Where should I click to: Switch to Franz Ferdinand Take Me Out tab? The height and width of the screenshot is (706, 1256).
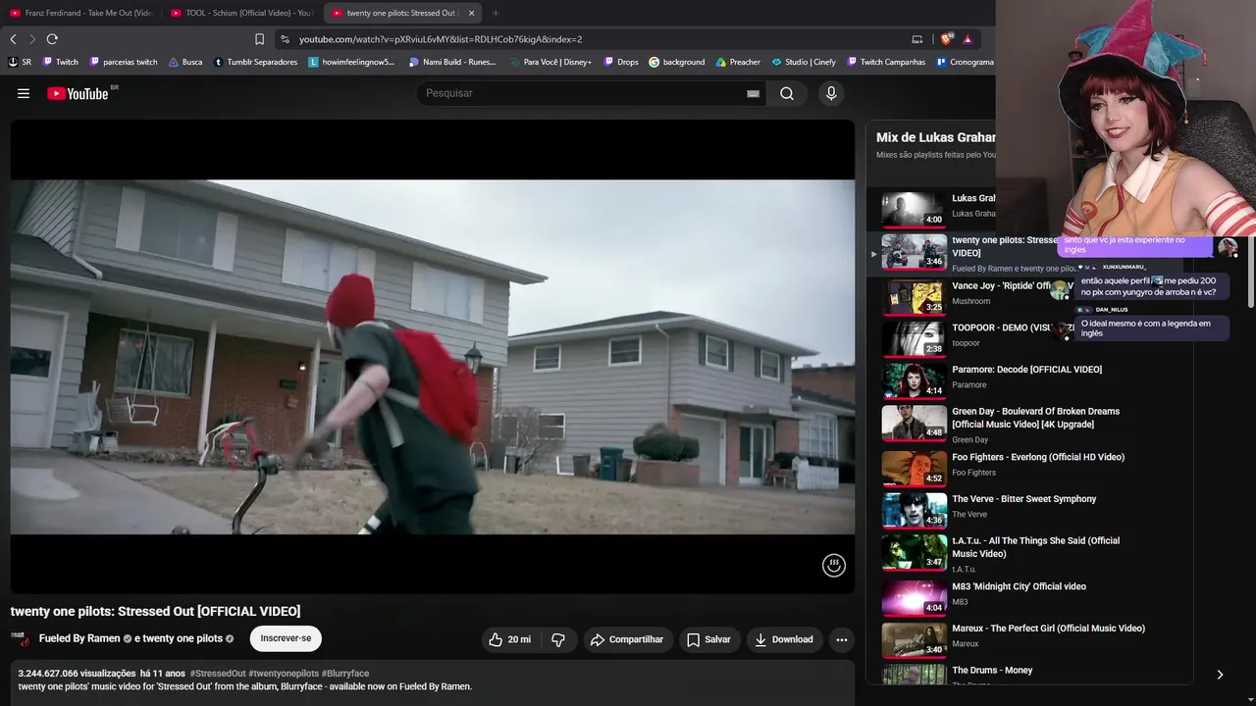[80, 13]
